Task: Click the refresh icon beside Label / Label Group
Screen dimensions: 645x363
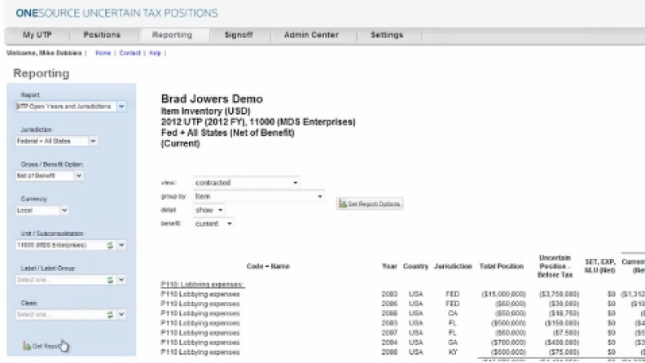Action: pyautogui.click(x=109, y=279)
